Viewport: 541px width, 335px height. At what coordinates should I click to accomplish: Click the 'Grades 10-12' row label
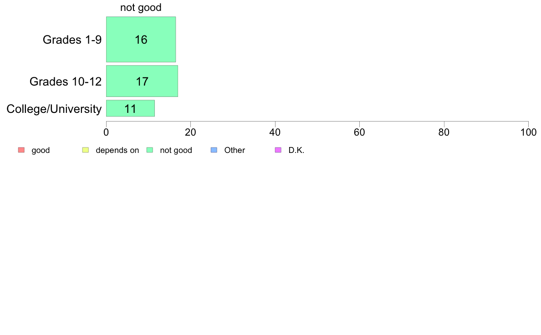pos(66,81)
